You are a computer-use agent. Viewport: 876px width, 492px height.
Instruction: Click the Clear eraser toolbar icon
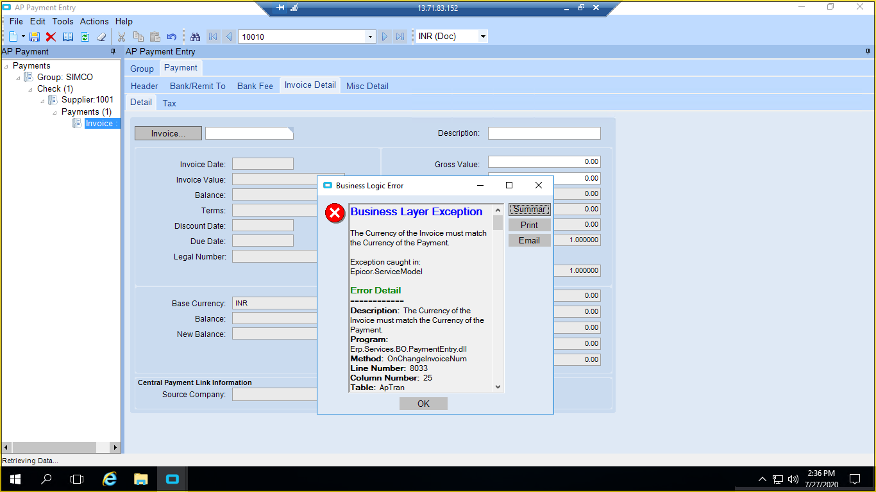pos(101,37)
